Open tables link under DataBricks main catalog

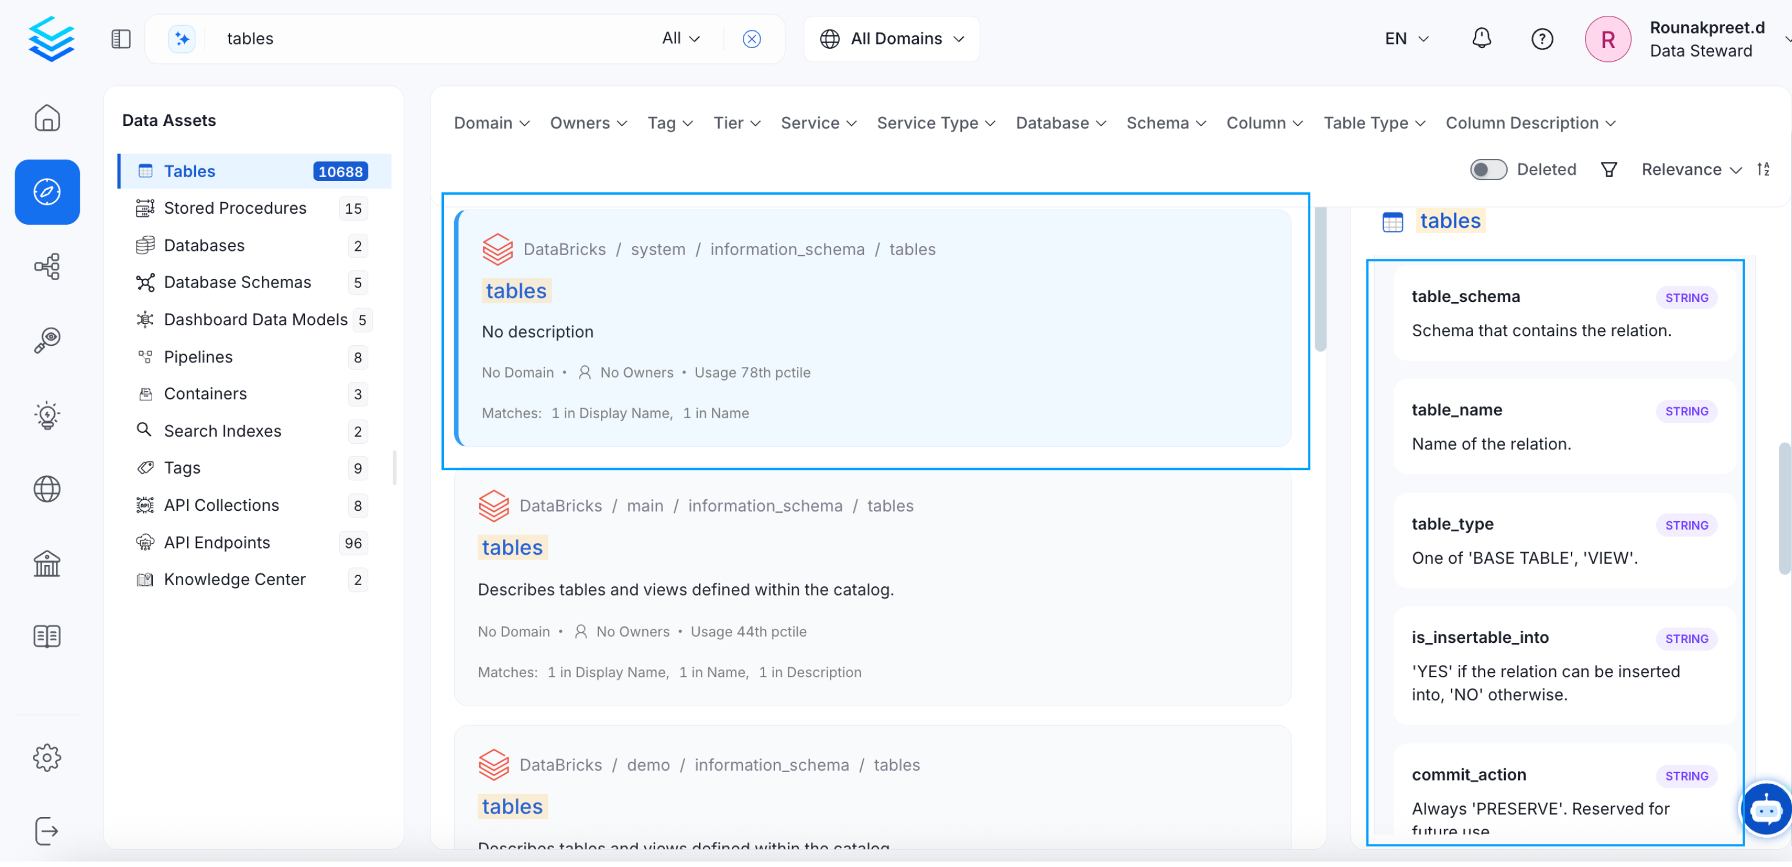coord(512,549)
